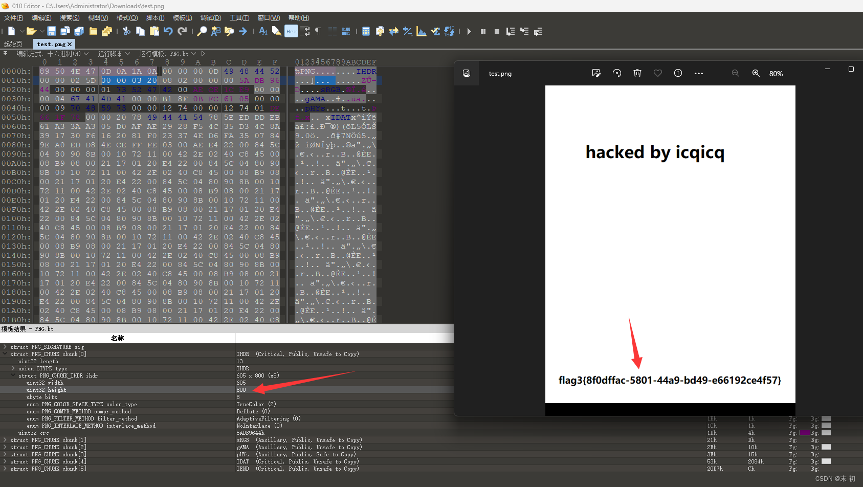This screenshot has height=487, width=863.
Task: Click the 名称 column header
Action: [x=118, y=338]
